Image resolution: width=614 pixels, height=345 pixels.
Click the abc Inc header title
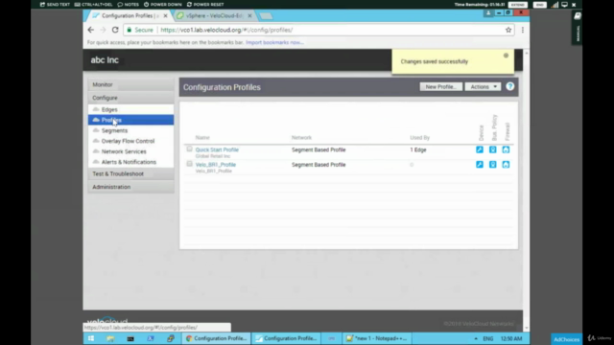(105, 59)
